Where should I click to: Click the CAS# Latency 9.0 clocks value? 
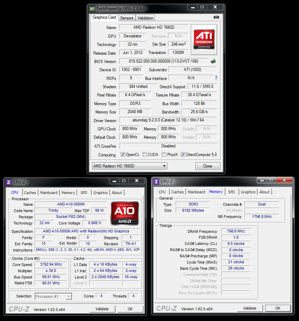click(x=236, y=244)
